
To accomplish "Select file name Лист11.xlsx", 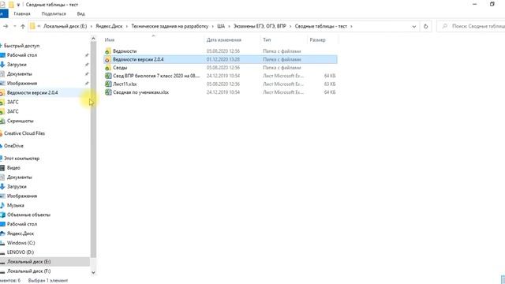I will click(x=125, y=84).
